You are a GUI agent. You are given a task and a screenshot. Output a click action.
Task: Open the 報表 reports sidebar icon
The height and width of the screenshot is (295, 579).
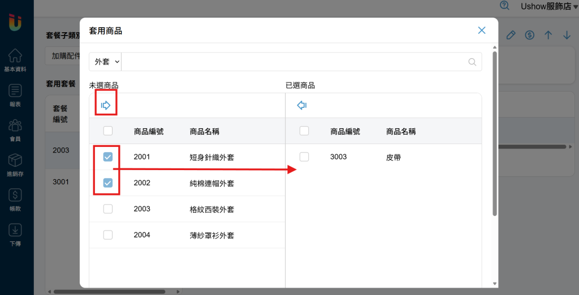tap(15, 96)
